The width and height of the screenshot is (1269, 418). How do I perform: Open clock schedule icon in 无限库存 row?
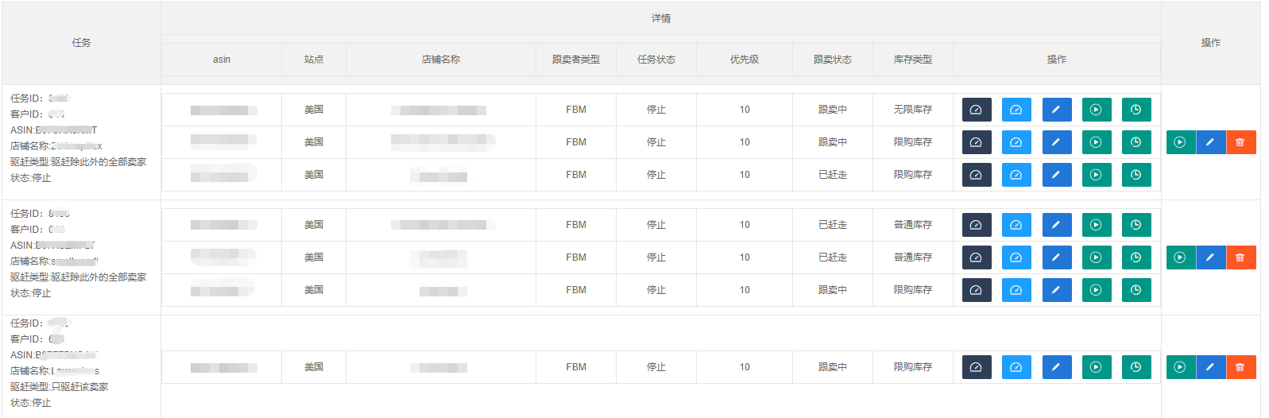click(x=1136, y=110)
